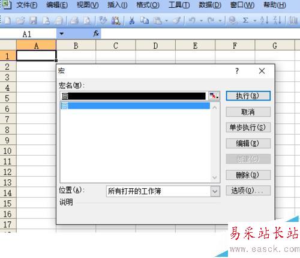Open the 工具(T) menu
Viewport: 300px width, 258px height.
(x=179, y=5)
